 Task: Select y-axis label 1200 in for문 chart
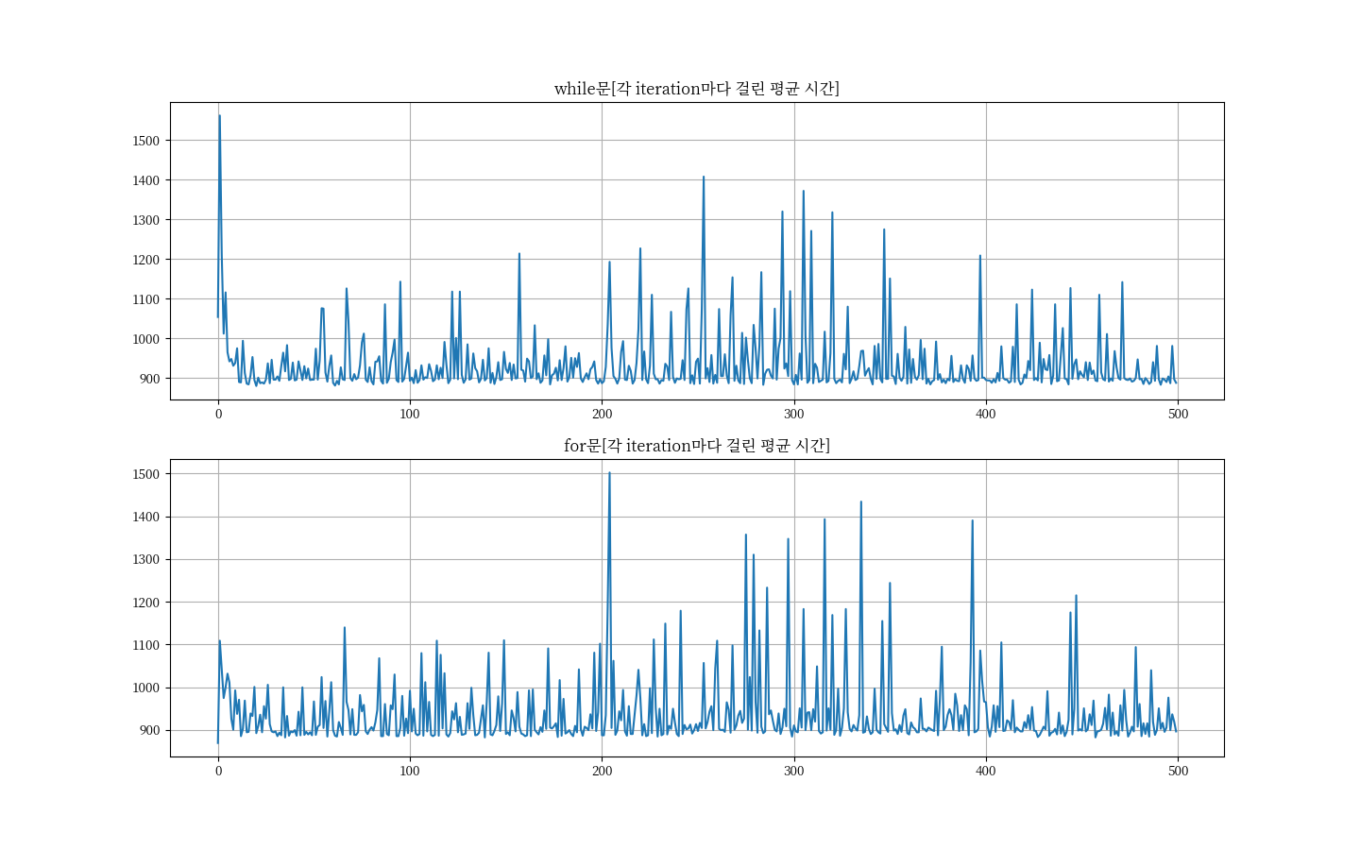[x=146, y=603]
